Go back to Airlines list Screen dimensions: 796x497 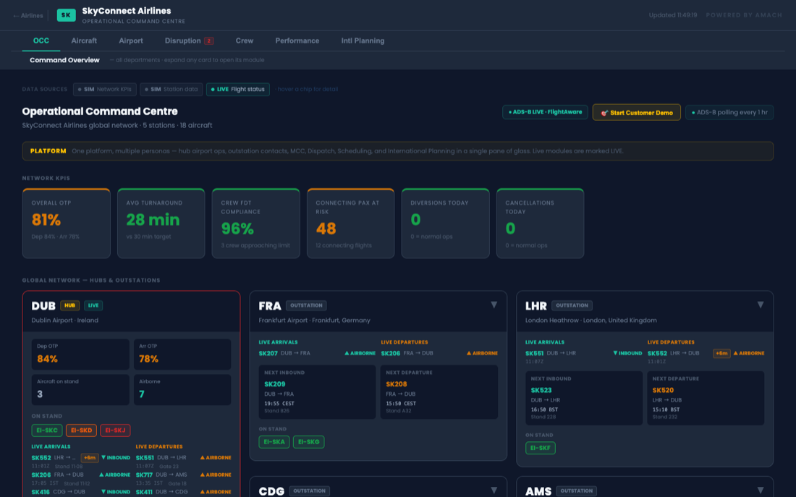point(28,16)
